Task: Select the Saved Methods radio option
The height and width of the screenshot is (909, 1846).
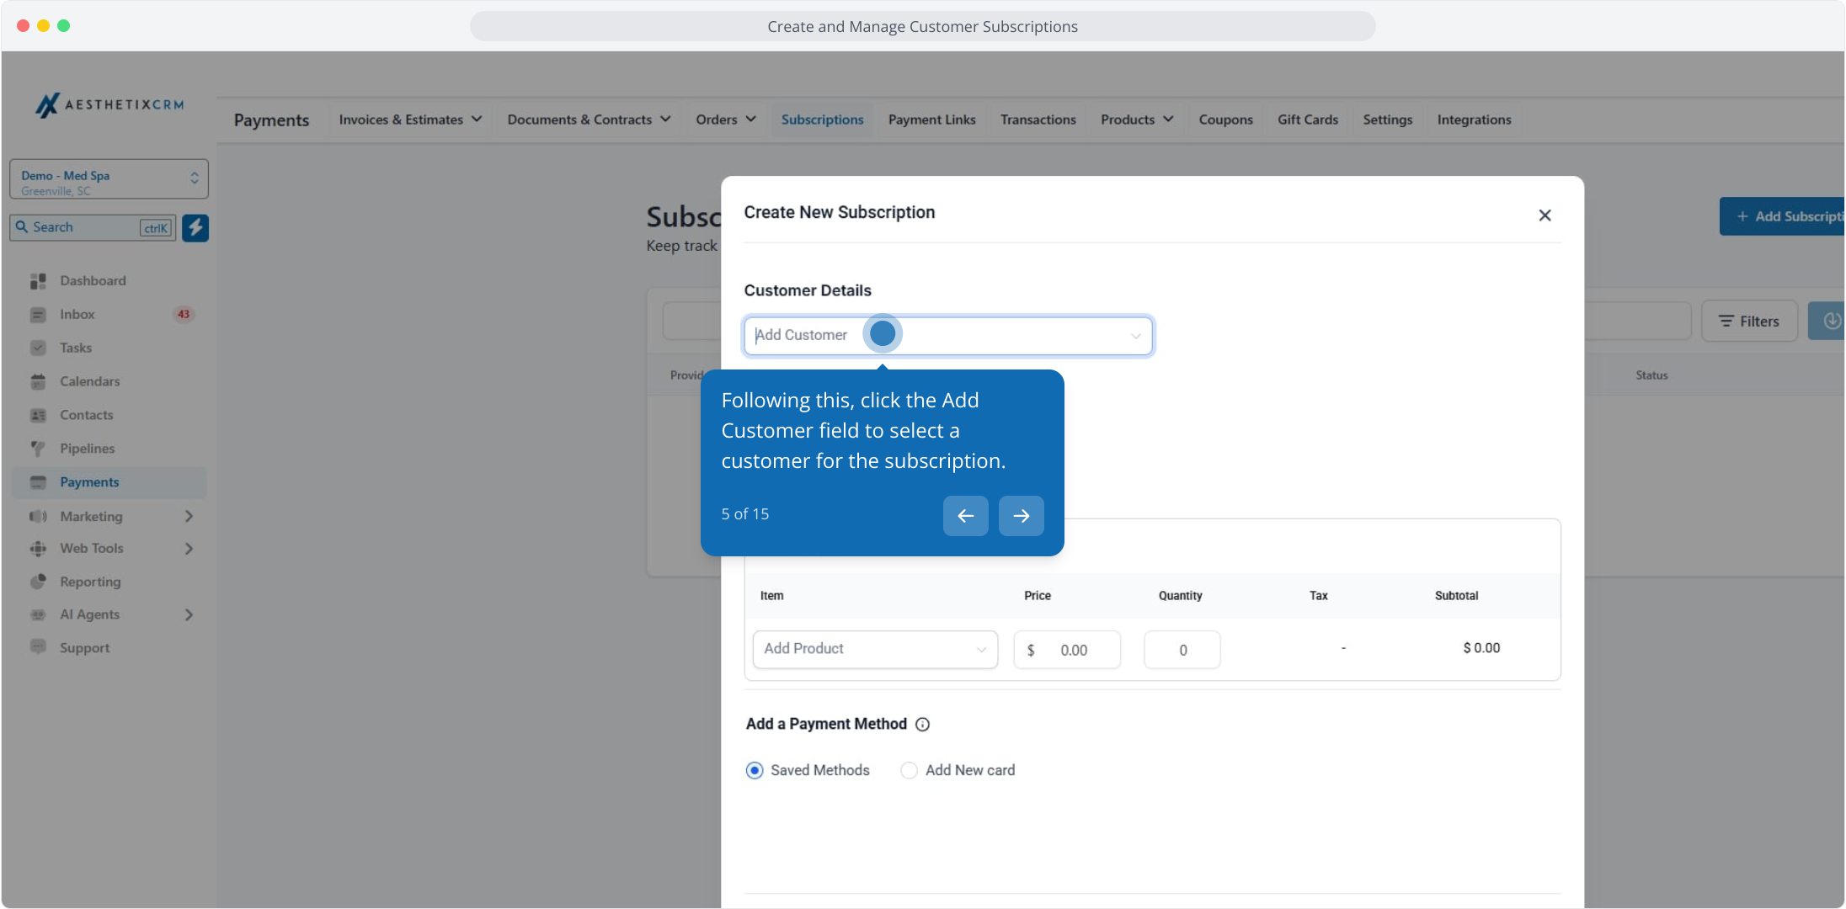Action: pyautogui.click(x=755, y=770)
